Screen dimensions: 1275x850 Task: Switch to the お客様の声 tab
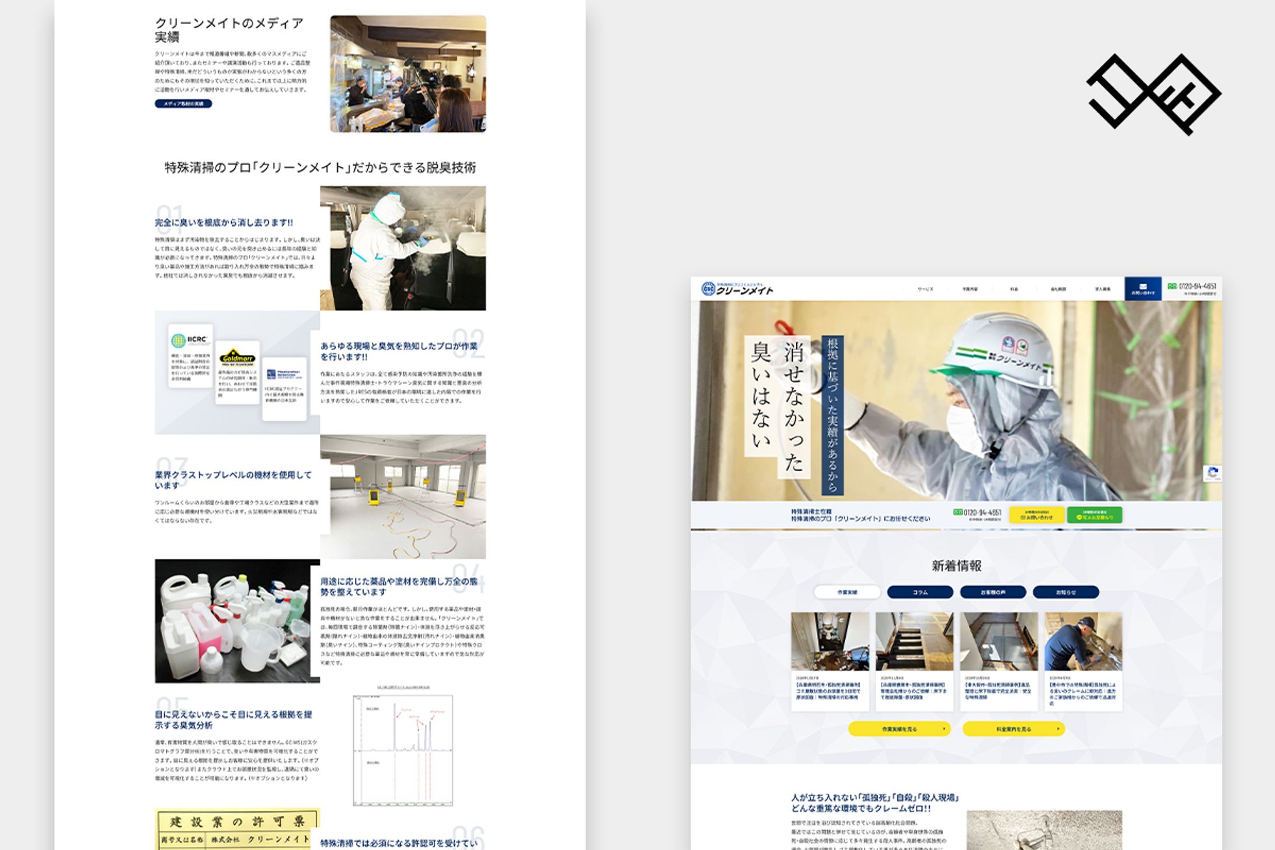coord(992,593)
